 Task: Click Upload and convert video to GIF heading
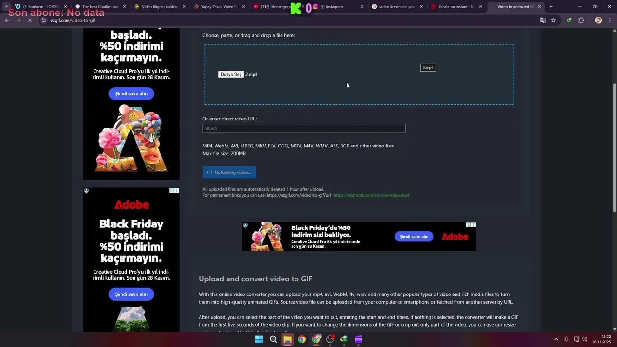pos(255,279)
